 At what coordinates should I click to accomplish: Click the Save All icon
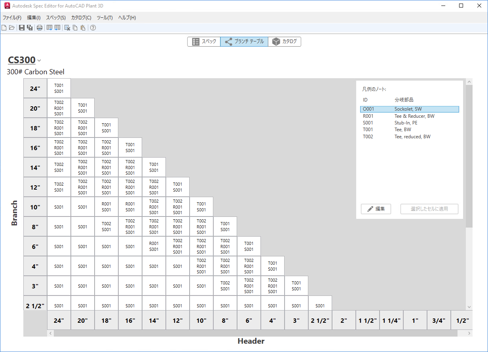tap(30, 28)
